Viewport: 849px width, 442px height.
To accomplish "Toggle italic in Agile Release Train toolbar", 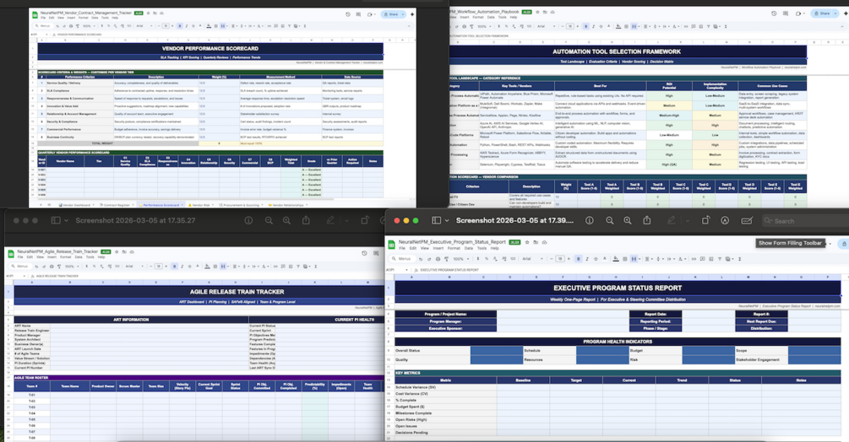I will 182,267.
